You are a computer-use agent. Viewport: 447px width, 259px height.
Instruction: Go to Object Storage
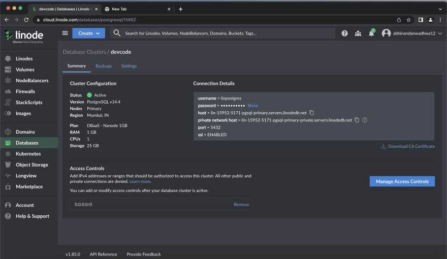pos(32,165)
